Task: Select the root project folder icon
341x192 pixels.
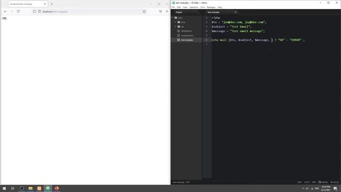Action: 176,18
